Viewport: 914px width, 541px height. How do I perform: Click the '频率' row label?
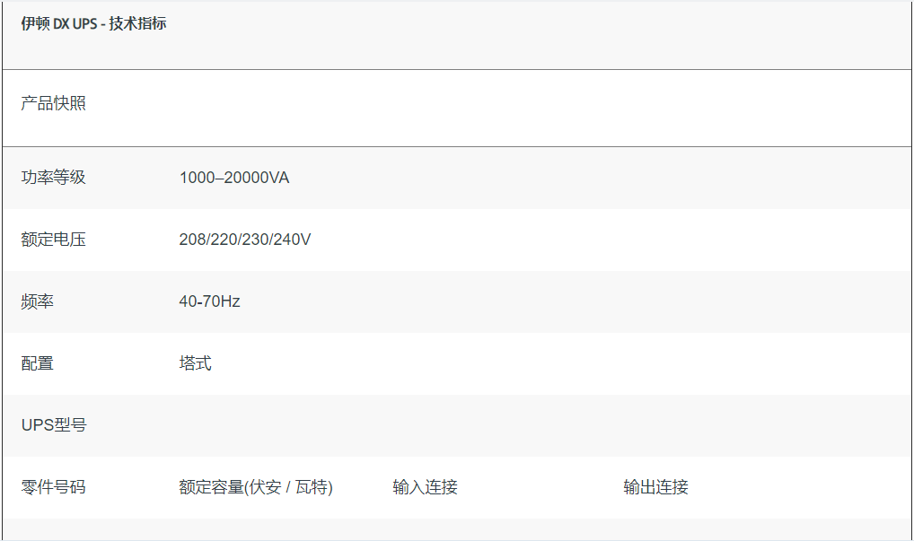[x=38, y=301]
